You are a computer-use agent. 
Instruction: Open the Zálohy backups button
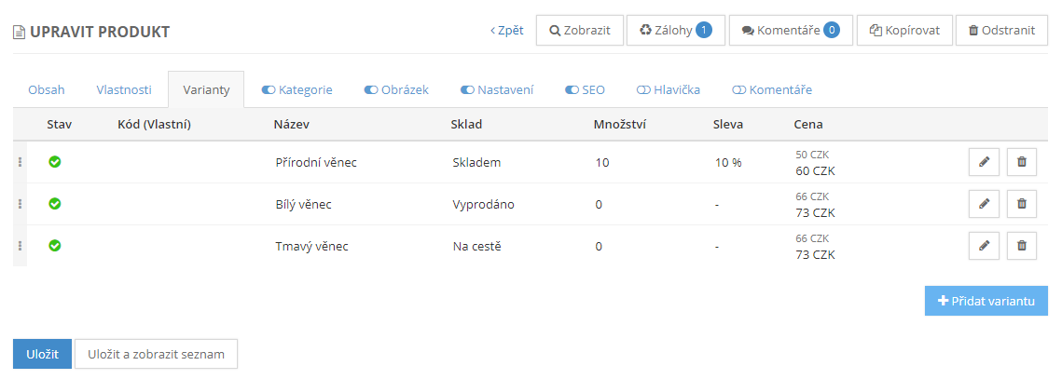tap(675, 30)
